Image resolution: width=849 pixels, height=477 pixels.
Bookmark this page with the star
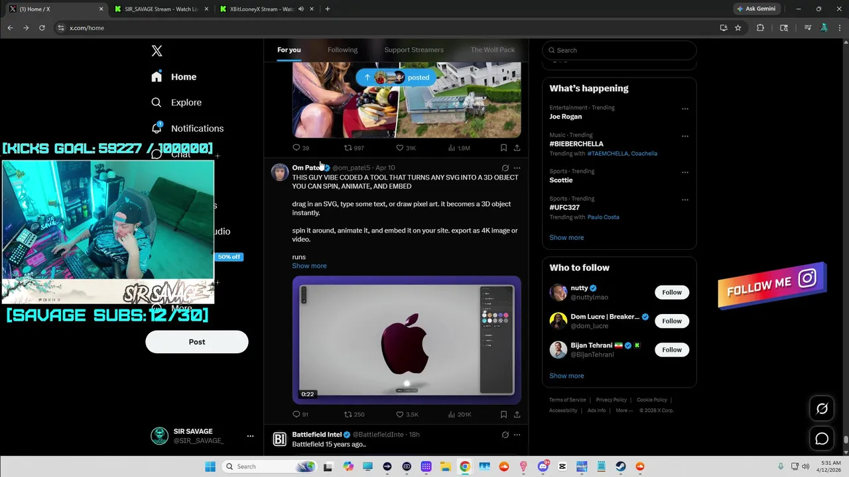738,28
